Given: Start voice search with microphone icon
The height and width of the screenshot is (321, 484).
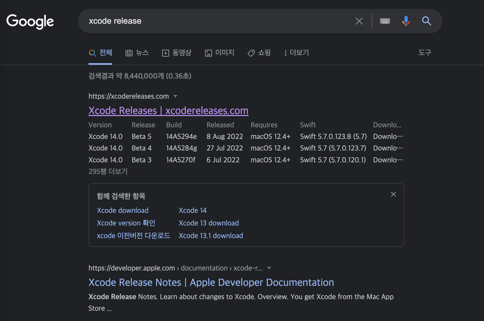Looking at the screenshot, I should (406, 21).
